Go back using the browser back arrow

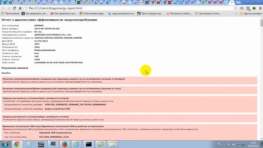click(x=3, y=8)
